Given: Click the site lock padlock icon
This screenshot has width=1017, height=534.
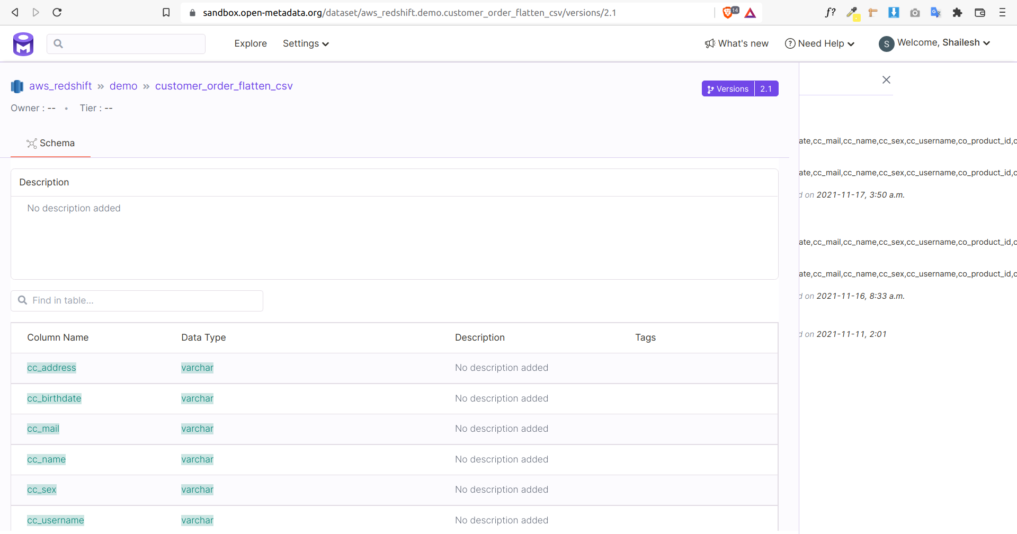Looking at the screenshot, I should coord(192,13).
